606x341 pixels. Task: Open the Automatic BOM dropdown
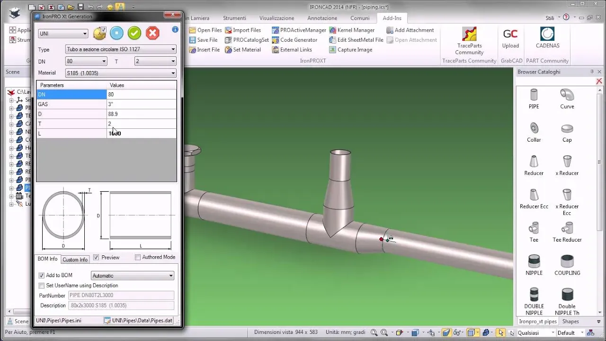pyautogui.click(x=133, y=276)
